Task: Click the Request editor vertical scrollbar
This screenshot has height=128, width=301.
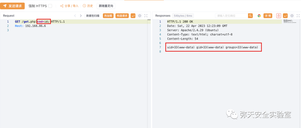Action: (x=149, y=74)
